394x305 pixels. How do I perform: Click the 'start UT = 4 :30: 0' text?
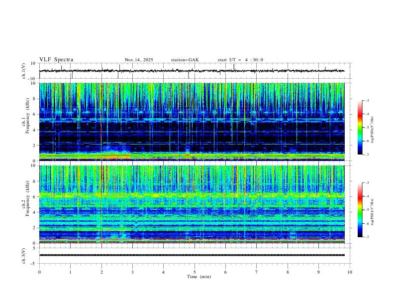(240, 60)
